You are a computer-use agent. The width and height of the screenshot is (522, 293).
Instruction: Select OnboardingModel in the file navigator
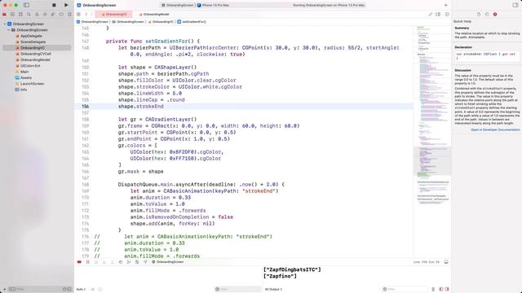pyautogui.click(x=35, y=59)
